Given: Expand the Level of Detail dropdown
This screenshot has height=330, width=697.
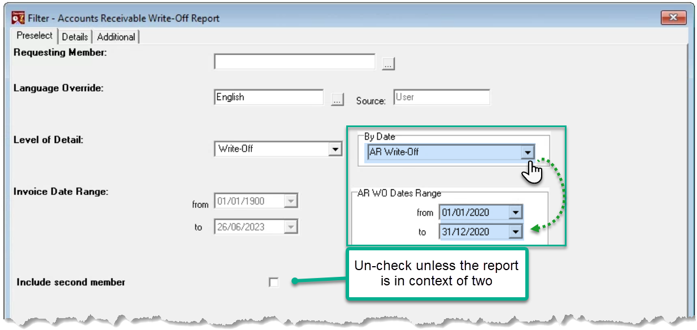Looking at the screenshot, I should coord(336,149).
